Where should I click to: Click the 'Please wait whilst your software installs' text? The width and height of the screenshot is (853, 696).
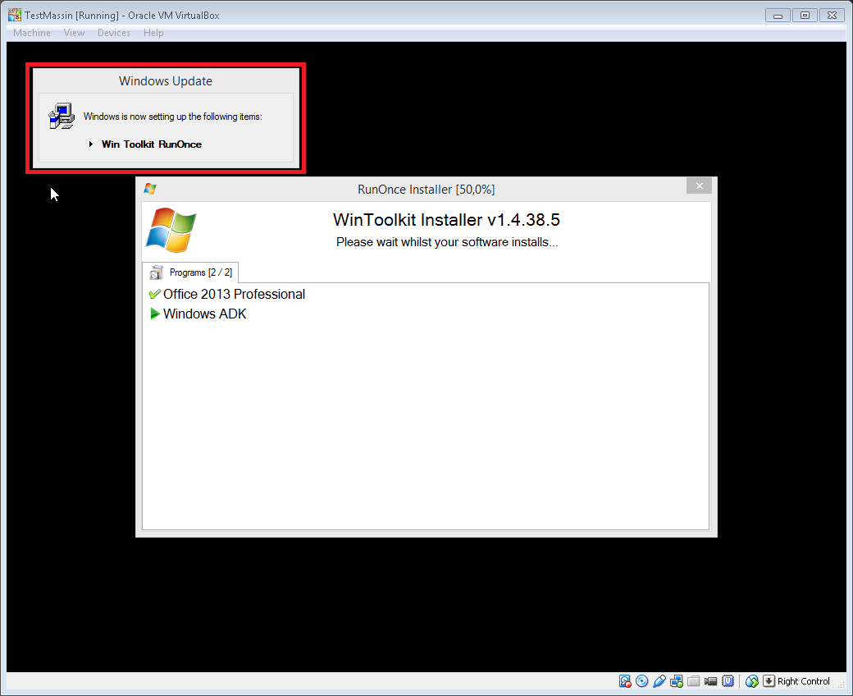click(x=447, y=242)
